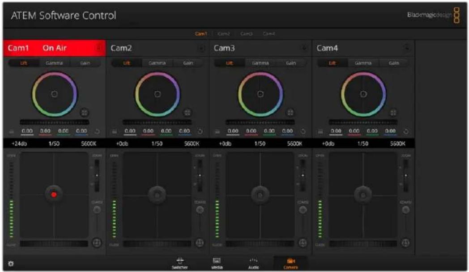Select Gamma for Cam2
The image size is (469, 272).
click(157, 63)
